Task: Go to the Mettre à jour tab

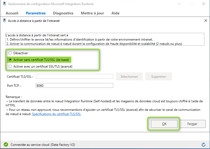Action: click(92, 13)
